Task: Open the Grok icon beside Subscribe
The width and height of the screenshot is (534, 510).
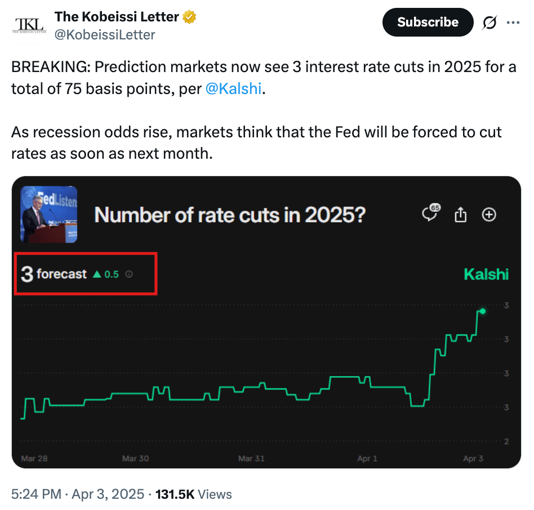Action: click(489, 23)
